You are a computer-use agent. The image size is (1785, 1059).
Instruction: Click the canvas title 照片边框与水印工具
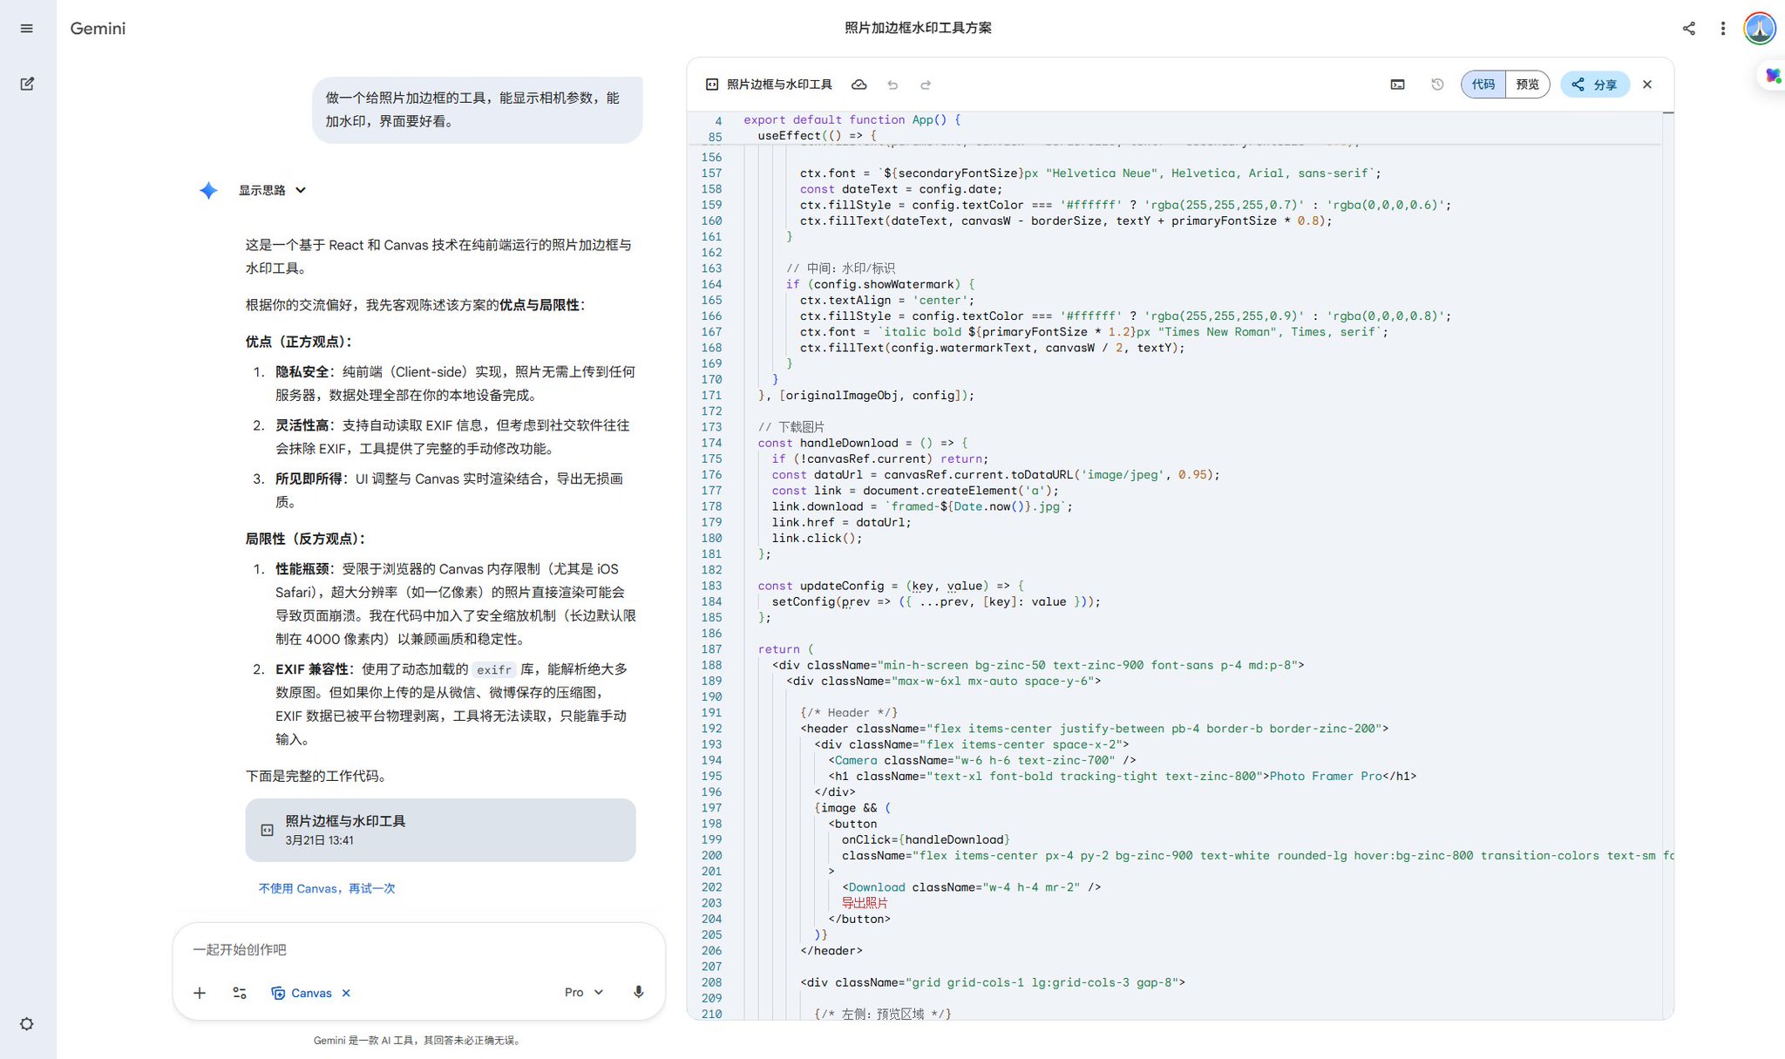(x=779, y=85)
